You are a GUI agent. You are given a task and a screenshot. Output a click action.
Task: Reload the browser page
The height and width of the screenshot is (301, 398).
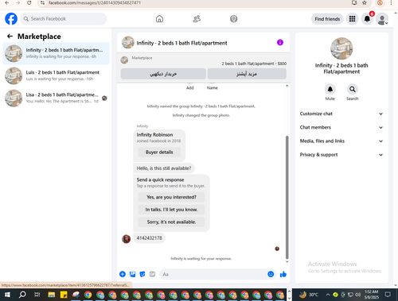29,3
